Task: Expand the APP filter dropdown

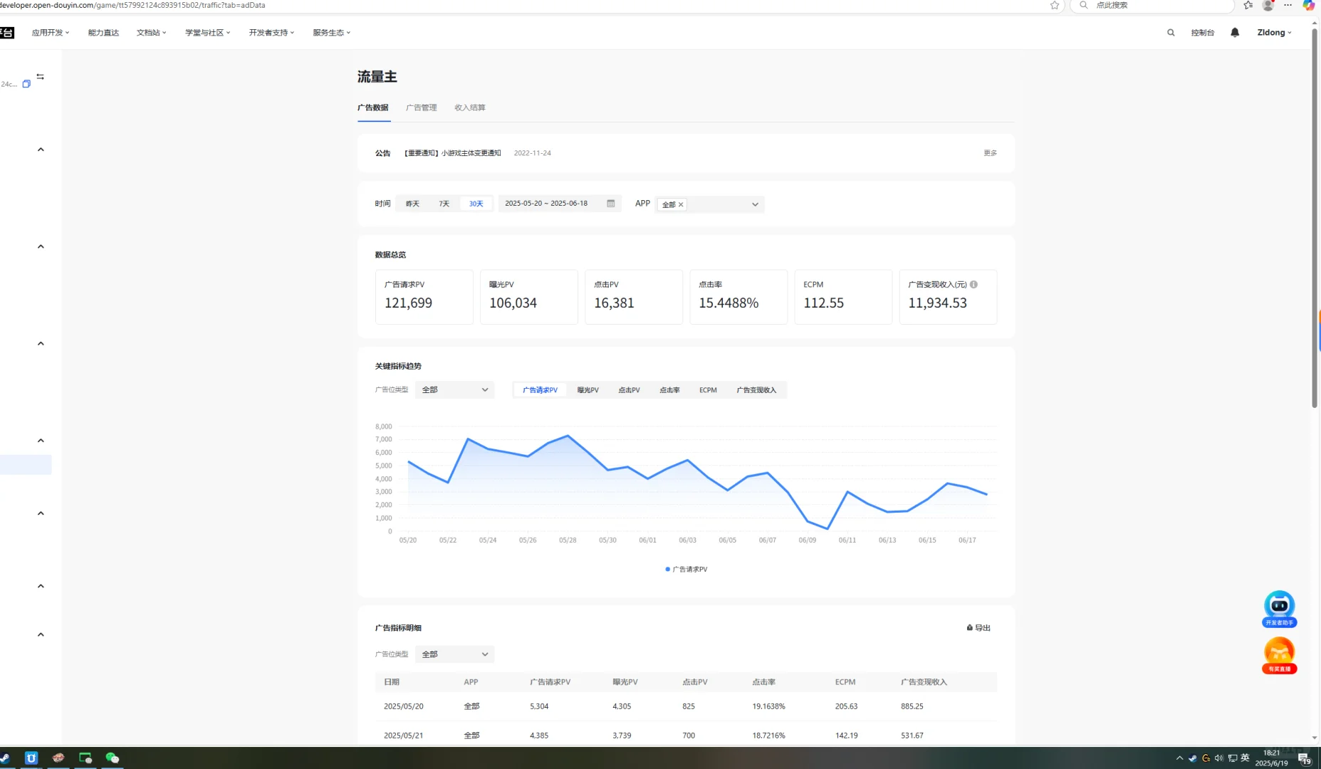Action: coord(755,204)
